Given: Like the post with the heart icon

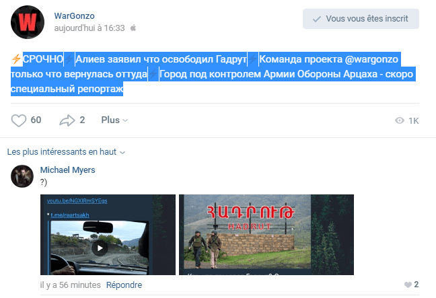Looking at the screenshot, I should tap(19, 120).
